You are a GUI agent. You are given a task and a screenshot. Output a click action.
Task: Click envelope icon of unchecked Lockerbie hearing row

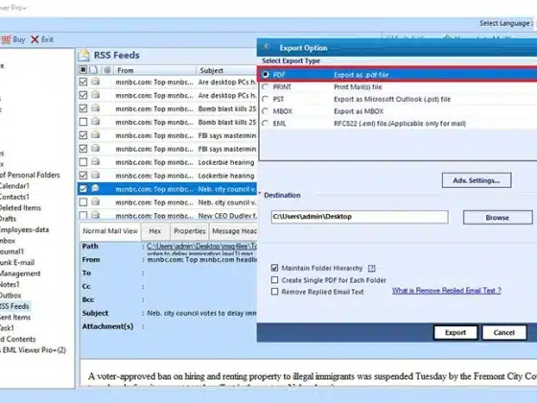point(96,162)
